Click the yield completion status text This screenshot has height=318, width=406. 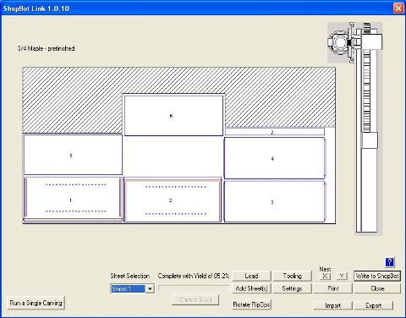point(194,276)
